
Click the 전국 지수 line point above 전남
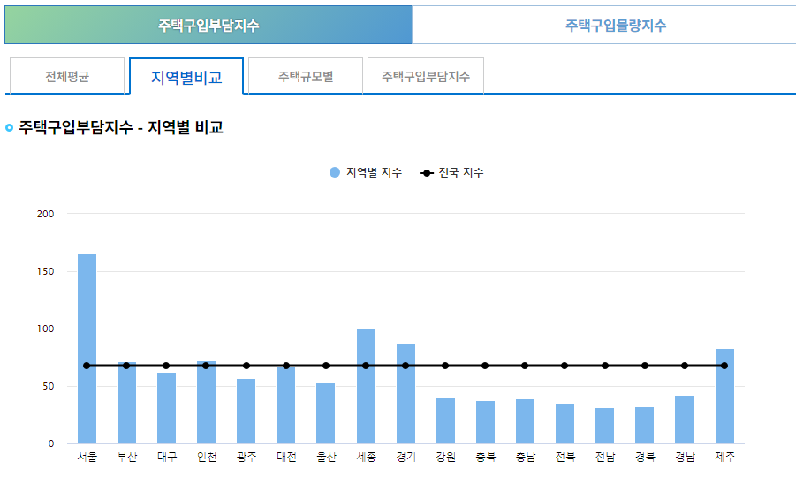pos(605,366)
